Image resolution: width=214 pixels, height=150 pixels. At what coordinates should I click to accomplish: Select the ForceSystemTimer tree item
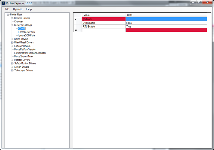(24, 56)
